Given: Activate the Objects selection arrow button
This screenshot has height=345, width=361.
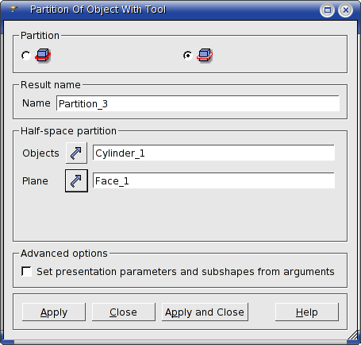Looking at the screenshot, I should click(x=76, y=153).
